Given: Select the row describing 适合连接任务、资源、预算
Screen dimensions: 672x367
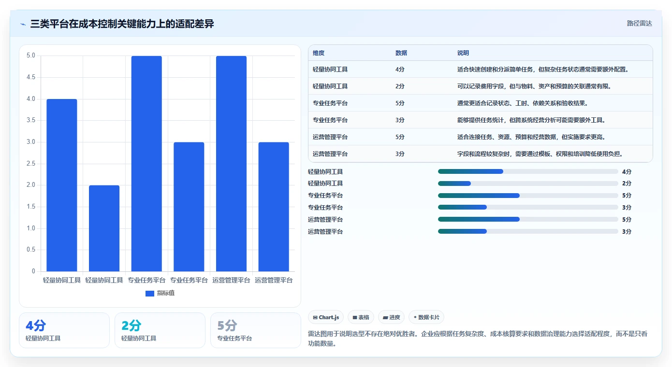Looking at the screenshot, I should pyautogui.click(x=481, y=137).
